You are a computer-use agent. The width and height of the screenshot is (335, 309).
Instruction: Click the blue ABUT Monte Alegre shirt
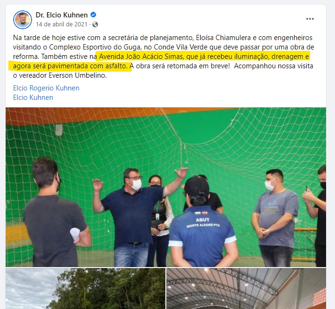coord(202,235)
